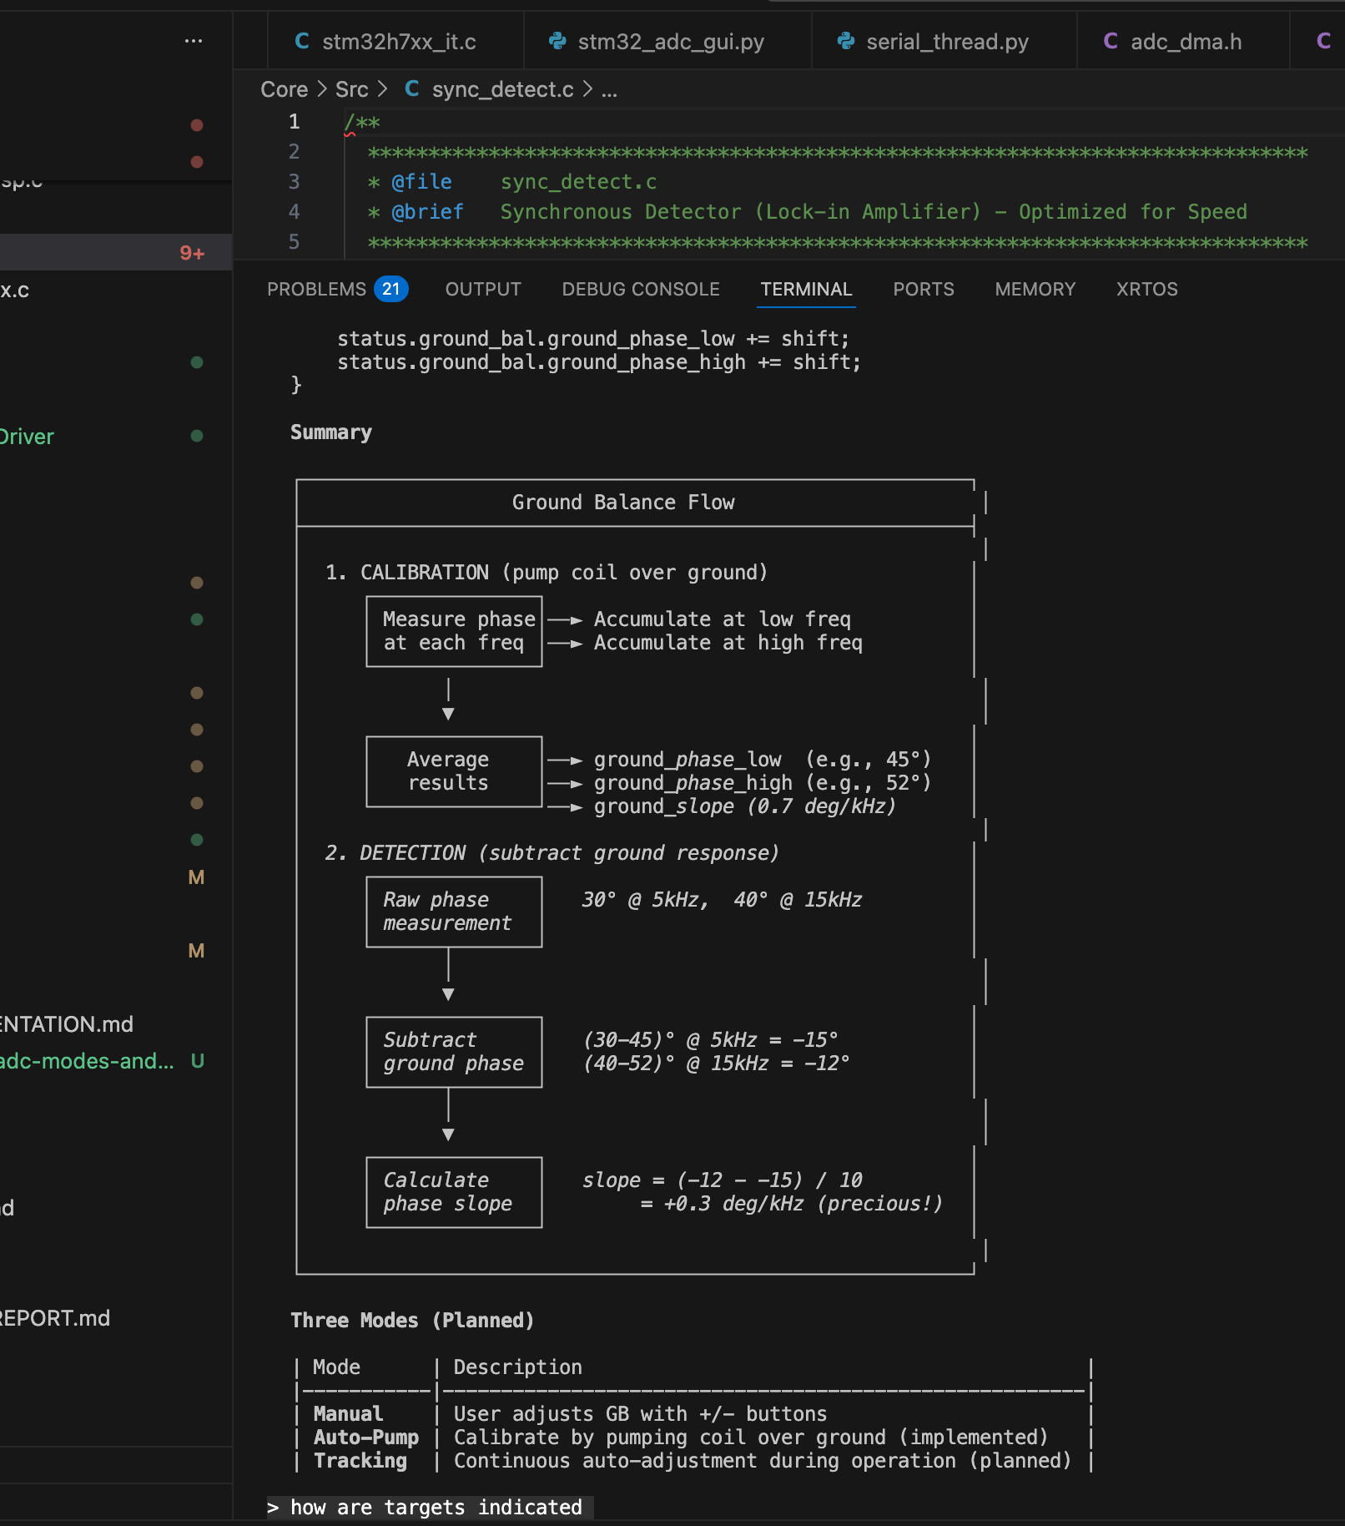Click the C file icon on stm32h7xx_it.c tab

(x=302, y=41)
